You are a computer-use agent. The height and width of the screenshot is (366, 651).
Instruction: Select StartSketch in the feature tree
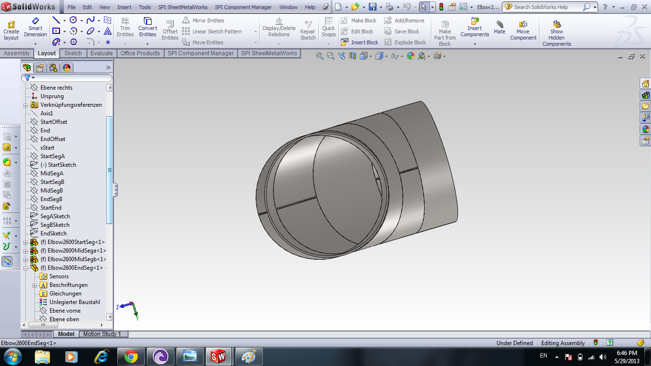tap(61, 165)
